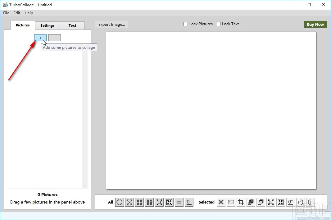Switch to the Settings tab

point(48,25)
